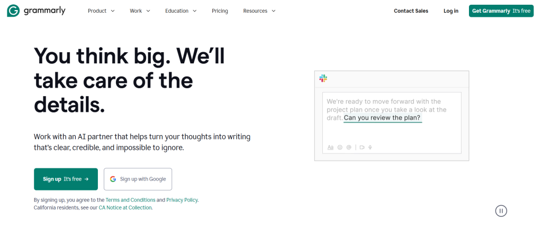The image size is (542, 228).
Task: Click the @ mention icon
Action: click(349, 147)
